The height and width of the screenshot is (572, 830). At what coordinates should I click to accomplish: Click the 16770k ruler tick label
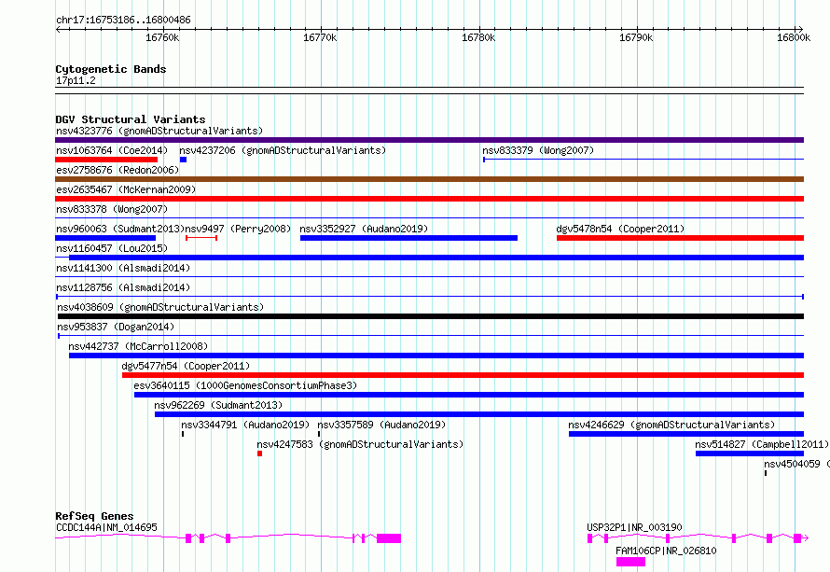click(320, 37)
